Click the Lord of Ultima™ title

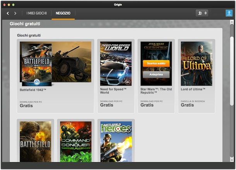point(193,89)
